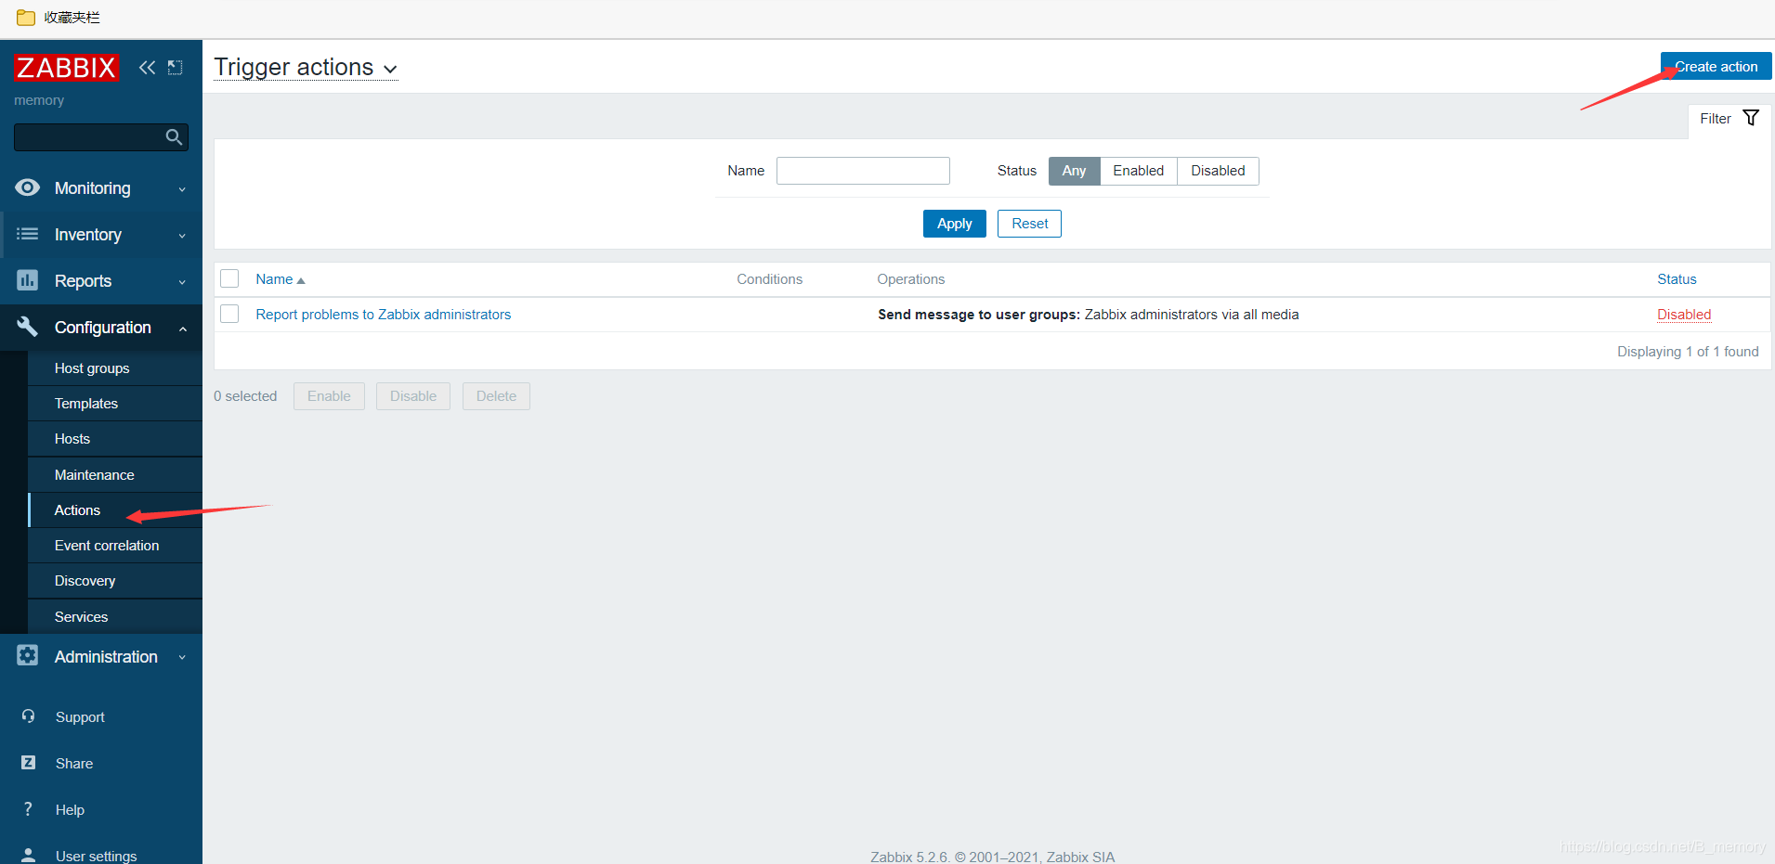
Task: Click the ZABBIX logo
Action: pos(66,68)
